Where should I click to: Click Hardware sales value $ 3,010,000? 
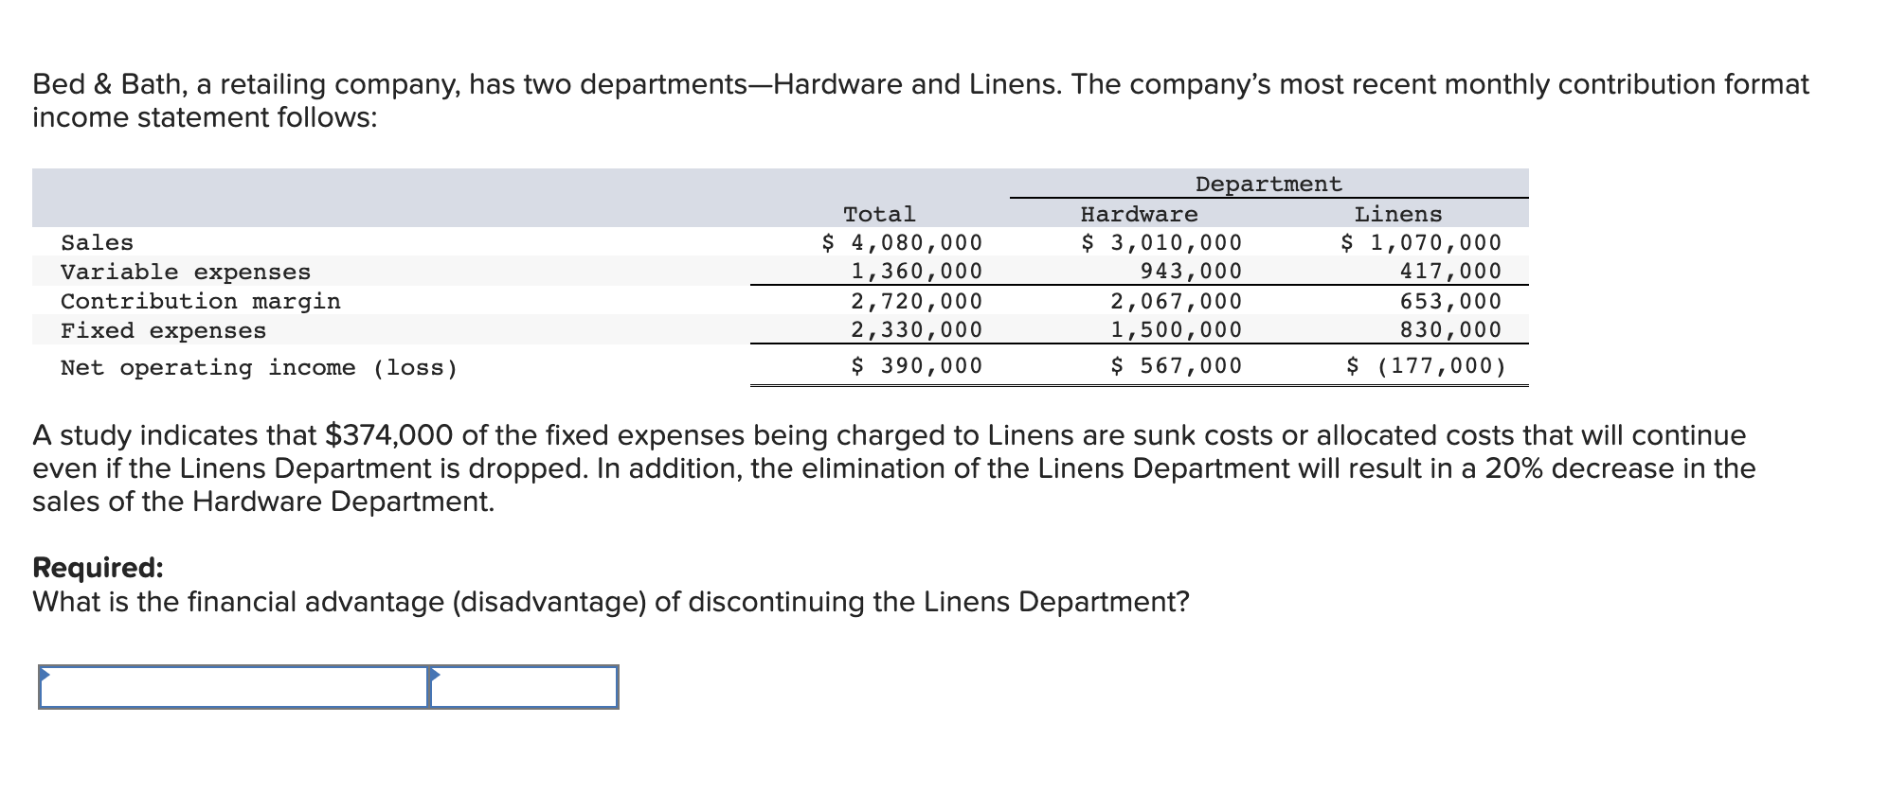pyautogui.click(x=1161, y=243)
